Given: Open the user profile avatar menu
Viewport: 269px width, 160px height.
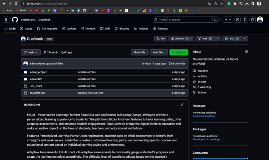Looking at the screenshot, I should (260, 20).
